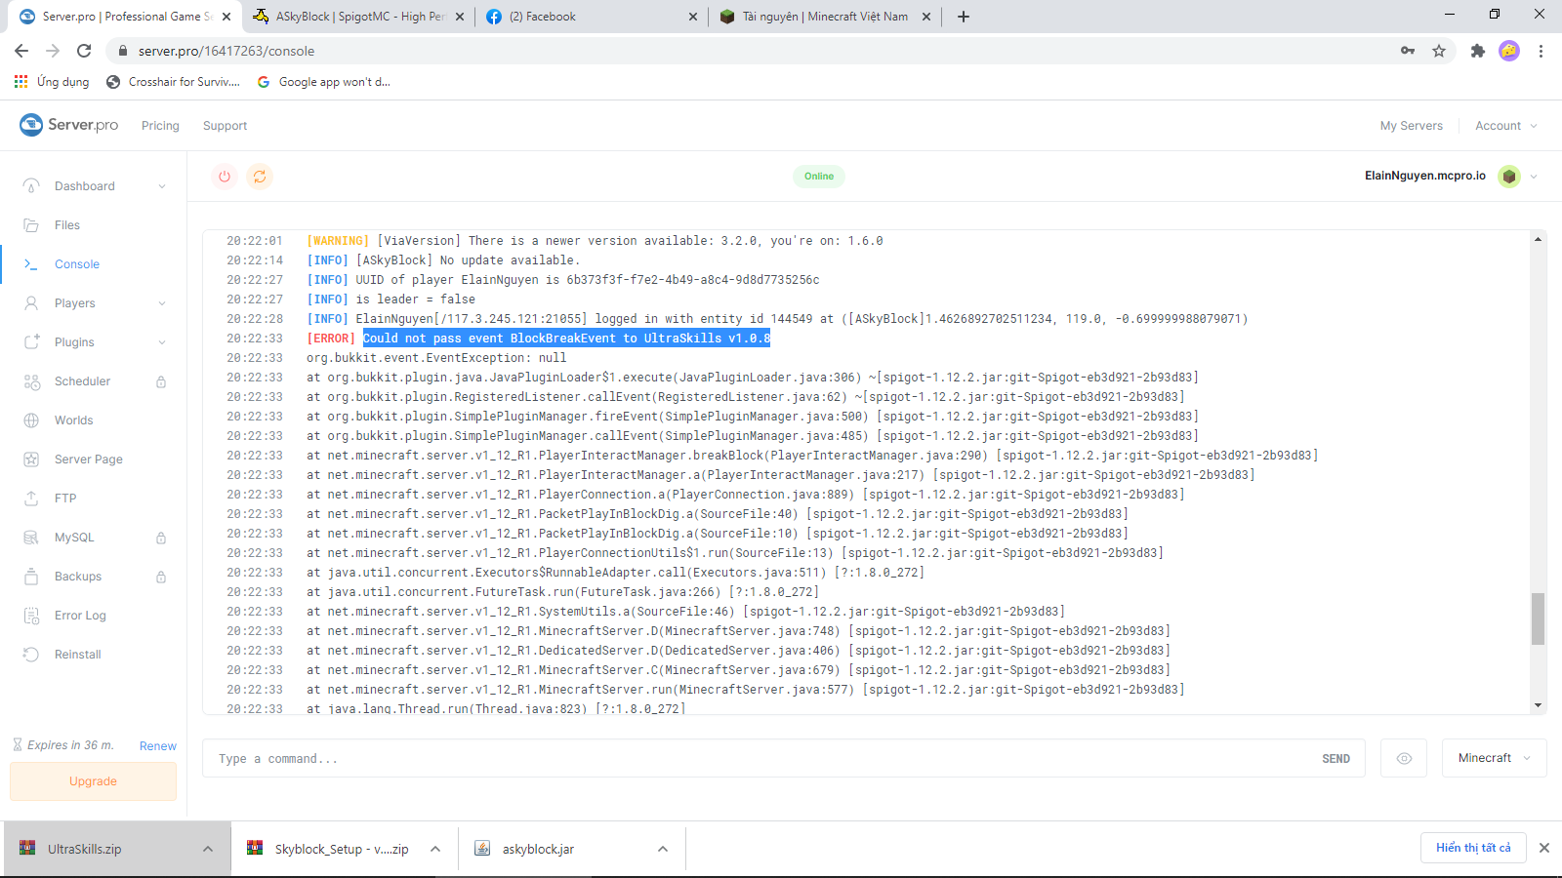This screenshot has height=878, width=1562.
Task: Open the askyblock.jar download options arrow
Action: [663, 849]
